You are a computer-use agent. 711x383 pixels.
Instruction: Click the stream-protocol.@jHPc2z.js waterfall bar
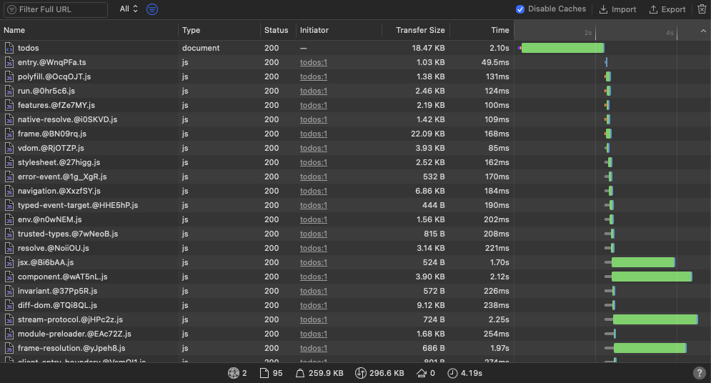point(655,319)
